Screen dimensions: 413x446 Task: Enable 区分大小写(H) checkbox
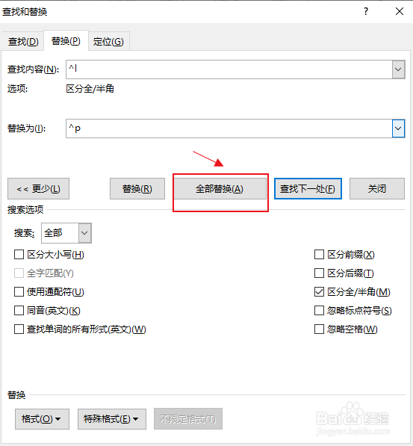coord(19,254)
